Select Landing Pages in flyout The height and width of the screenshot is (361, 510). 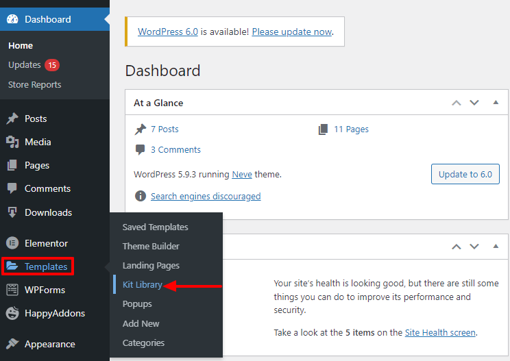[x=151, y=266]
